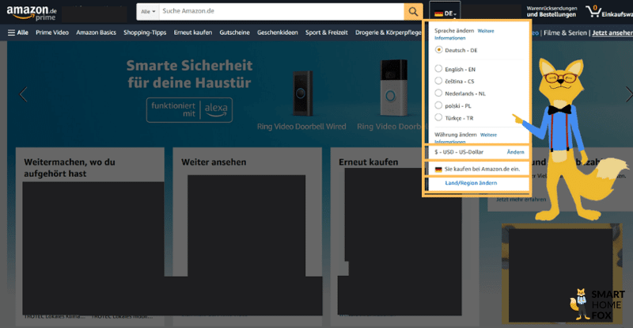The height and width of the screenshot is (328, 633).
Task: Go to previous banner with left arrow
Action: (23, 94)
